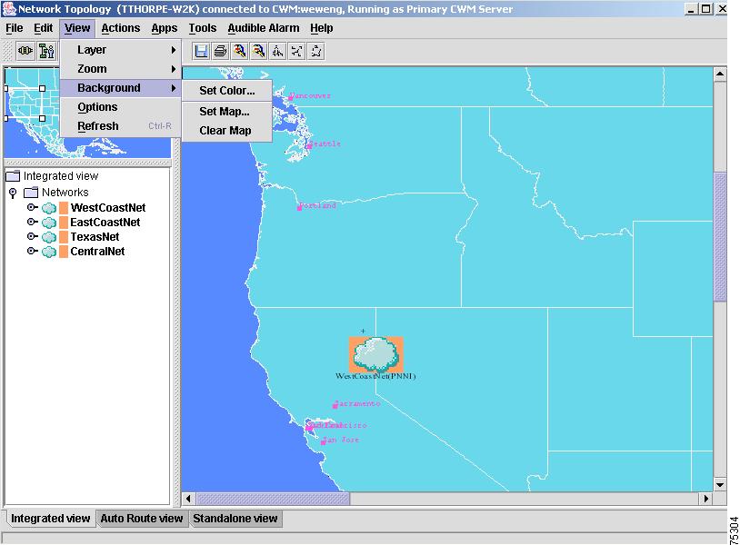Screen dimensions: 740x545
Task: Select CentralNet in the network tree
Action: (x=97, y=252)
